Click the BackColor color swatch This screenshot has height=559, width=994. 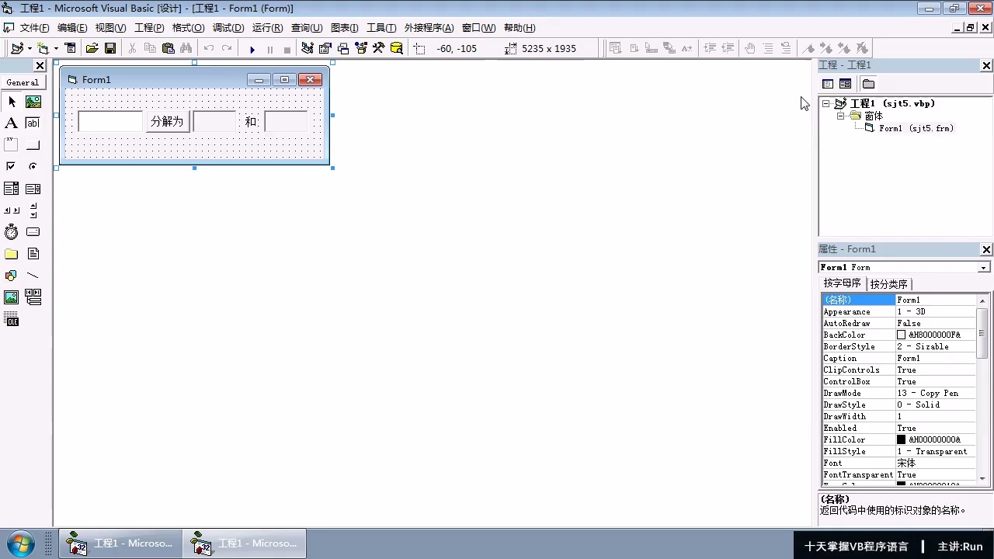(x=902, y=335)
